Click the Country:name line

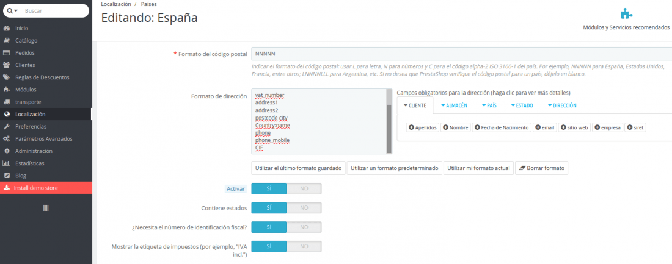(272, 126)
